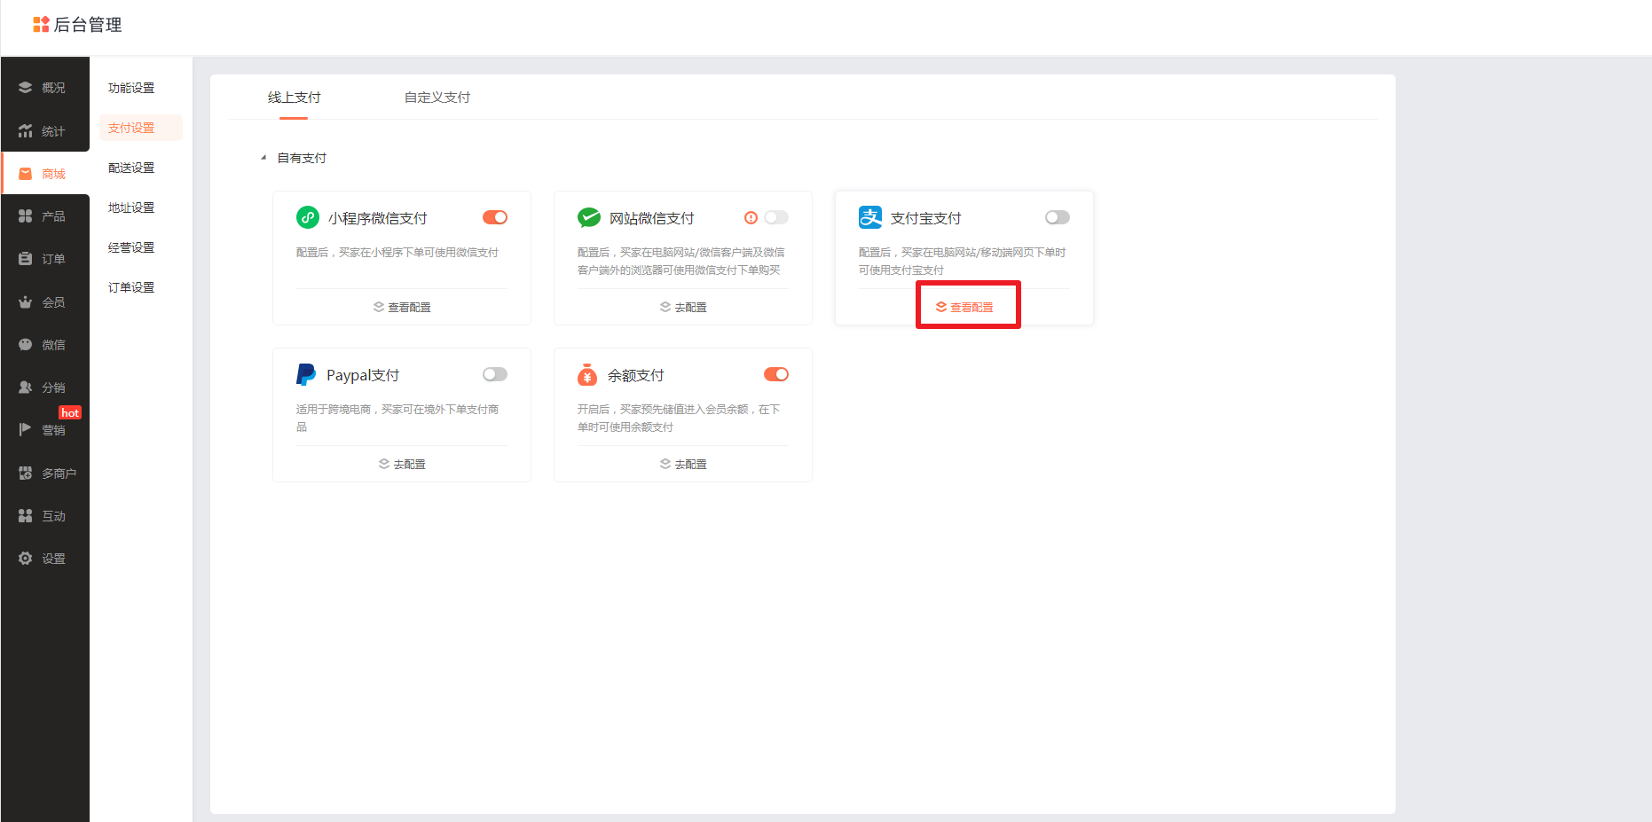Click 去配置 under Paypal支付
The width and height of the screenshot is (1652, 822).
(402, 464)
